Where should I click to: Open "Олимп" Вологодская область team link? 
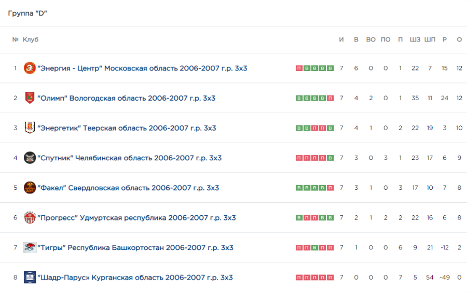tap(126, 98)
